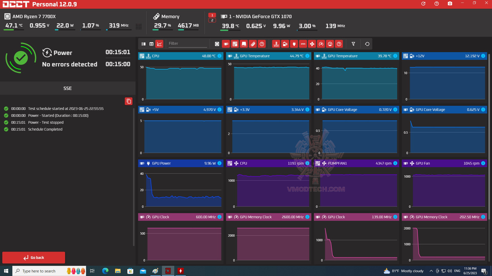The height and width of the screenshot is (276, 492).
Task: Open info for +12V graph
Action: (x=483, y=56)
